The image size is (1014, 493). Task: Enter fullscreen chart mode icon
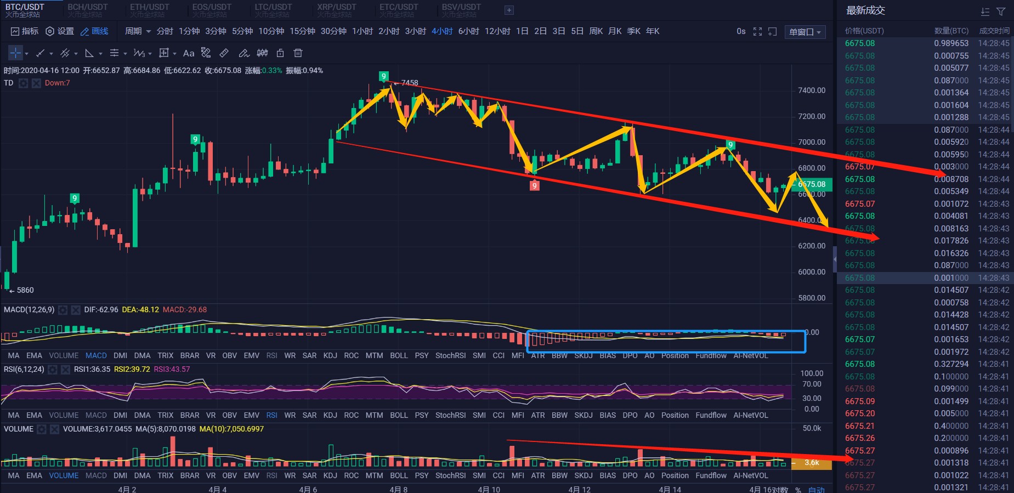[757, 32]
